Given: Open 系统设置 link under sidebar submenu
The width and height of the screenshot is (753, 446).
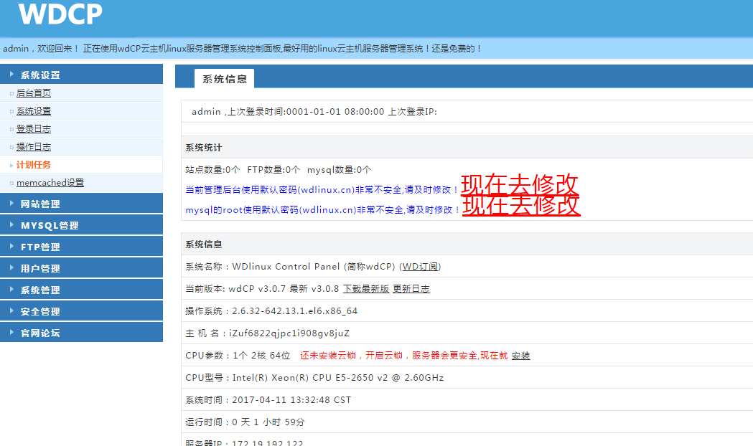Looking at the screenshot, I should click(34, 110).
